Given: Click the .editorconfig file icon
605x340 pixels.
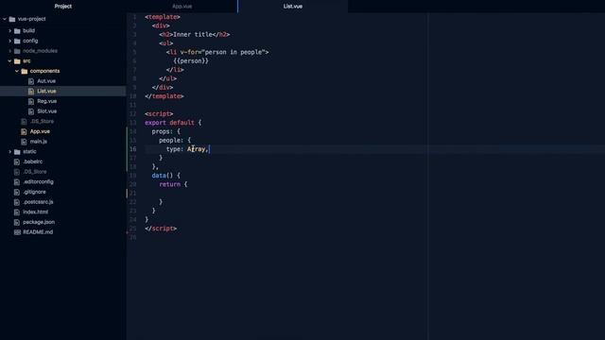Looking at the screenshot, I should pos(17,181).
